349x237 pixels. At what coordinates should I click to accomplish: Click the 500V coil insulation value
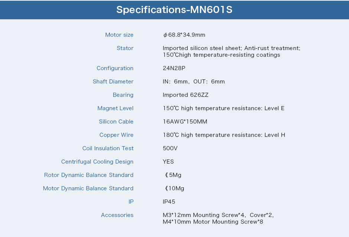pyautogui.click(x=170, y=148)
